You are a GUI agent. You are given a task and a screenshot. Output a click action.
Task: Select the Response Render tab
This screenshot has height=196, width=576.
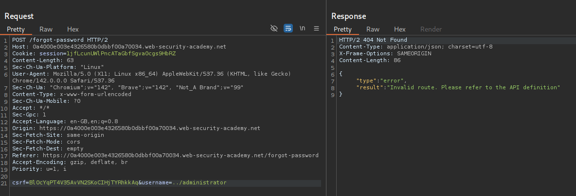431,29
